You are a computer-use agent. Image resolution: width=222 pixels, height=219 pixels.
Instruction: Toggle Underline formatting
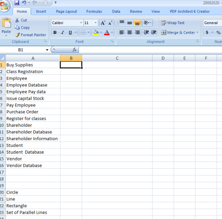(x=70, y=32)
